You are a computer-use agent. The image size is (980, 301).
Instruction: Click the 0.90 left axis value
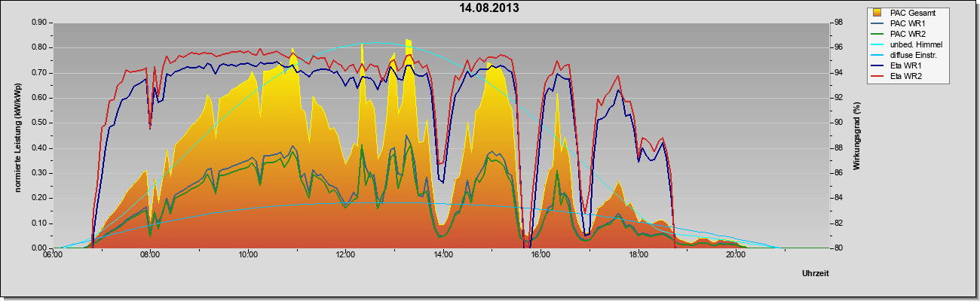click(x=38, y=23)
